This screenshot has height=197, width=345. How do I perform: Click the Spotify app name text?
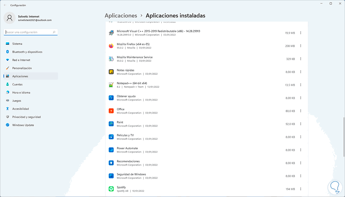[121, 187]
